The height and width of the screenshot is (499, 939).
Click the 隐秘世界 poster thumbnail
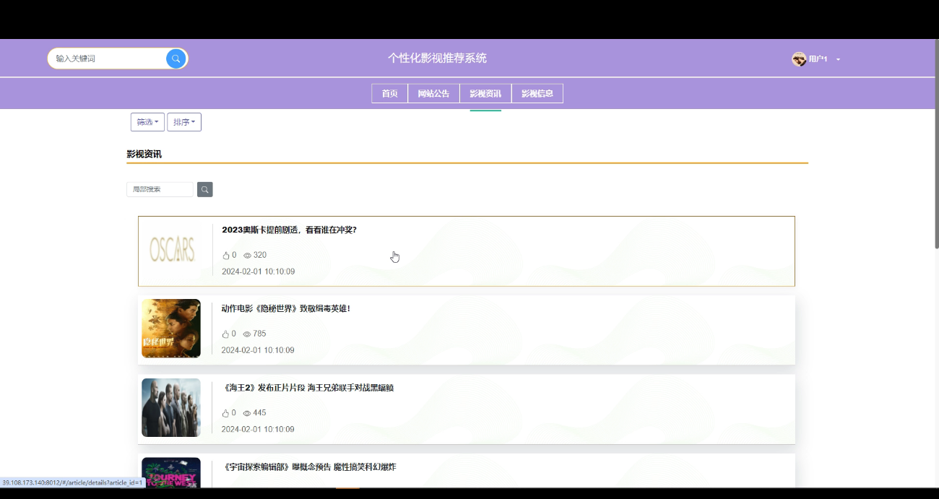171,328
